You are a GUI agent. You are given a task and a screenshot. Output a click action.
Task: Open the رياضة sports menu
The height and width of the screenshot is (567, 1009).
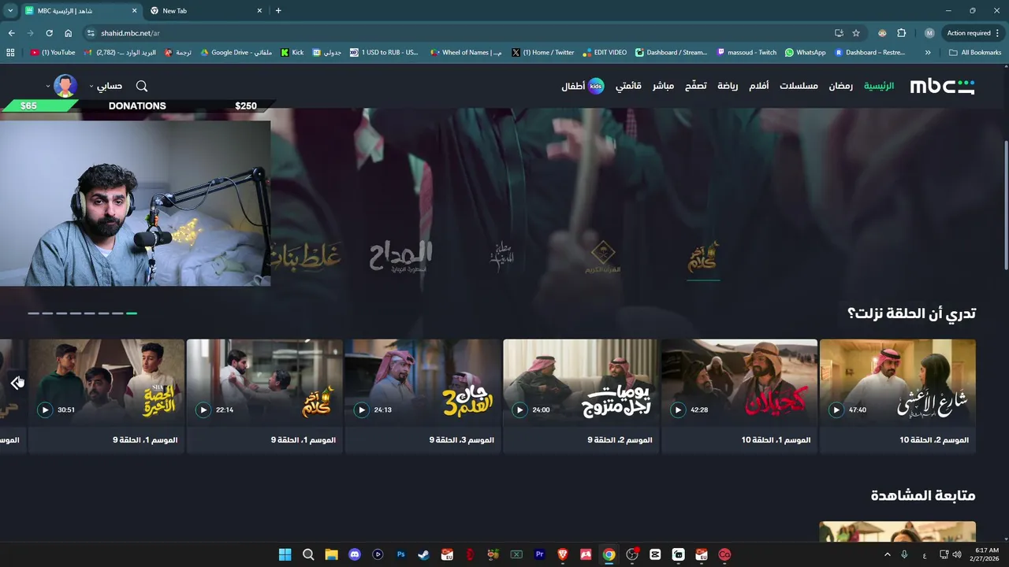click(x=728, y=86)
